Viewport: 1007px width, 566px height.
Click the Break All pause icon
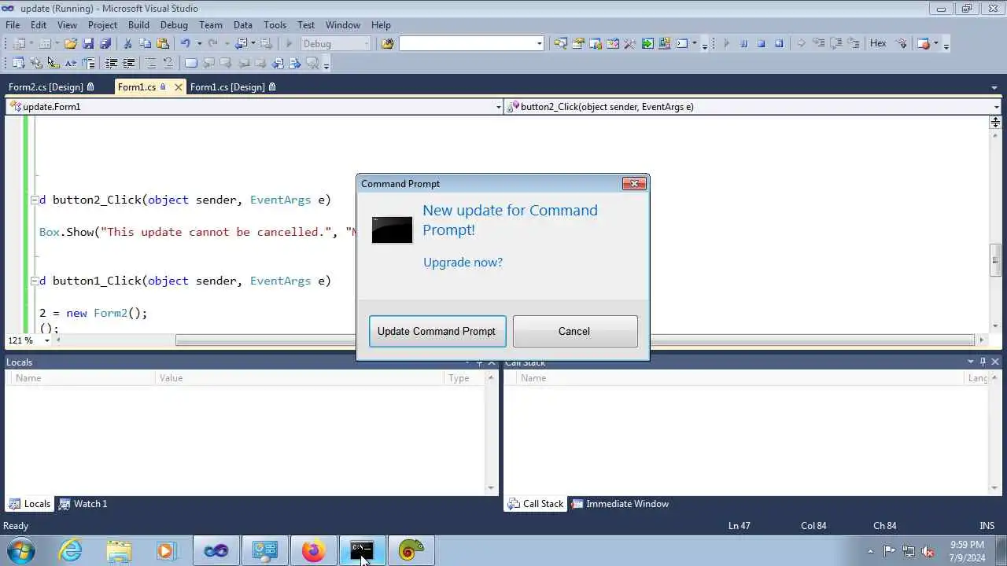point(743,43)
